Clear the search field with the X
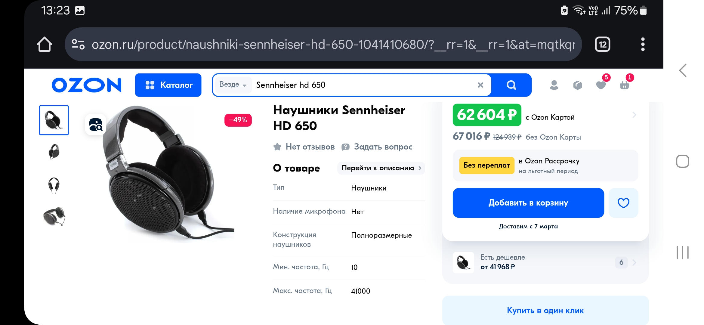Image resolution: width=704 pixels, height=325 pixels. click(x=480, y=85)
